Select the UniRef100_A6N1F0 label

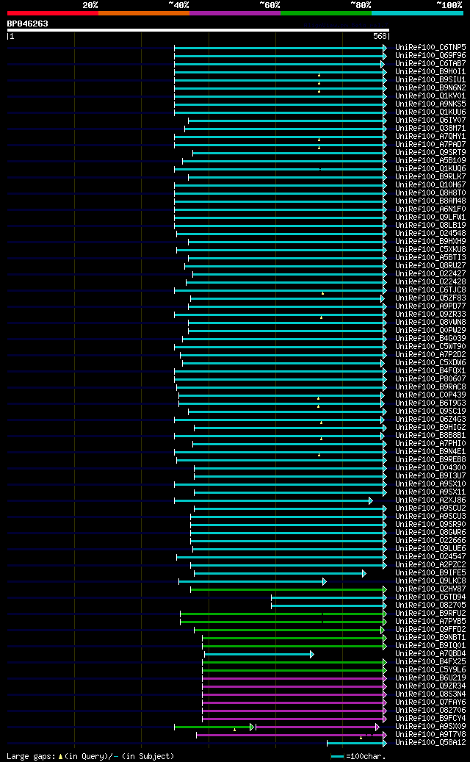click(430, 209)
